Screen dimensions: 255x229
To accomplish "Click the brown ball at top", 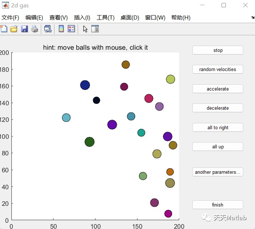I will pos(126,65).
